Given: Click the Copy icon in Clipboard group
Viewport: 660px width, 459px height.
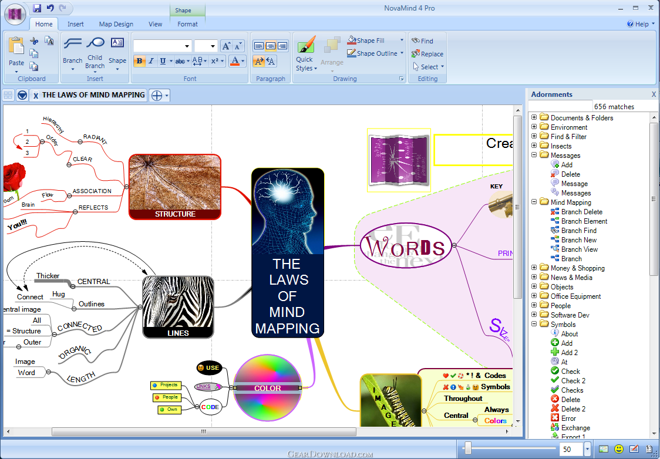Looking at the screenshot, I should [x=34, y=53].
